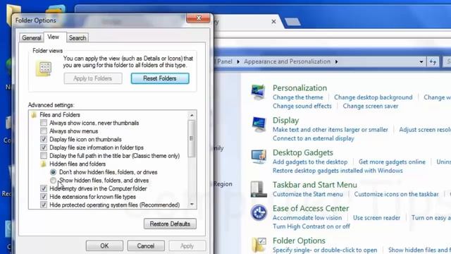Open Taskbar and Start Menu heading link
The height and width of the screenshot is (254, 451).
click(x=315, y=185)
